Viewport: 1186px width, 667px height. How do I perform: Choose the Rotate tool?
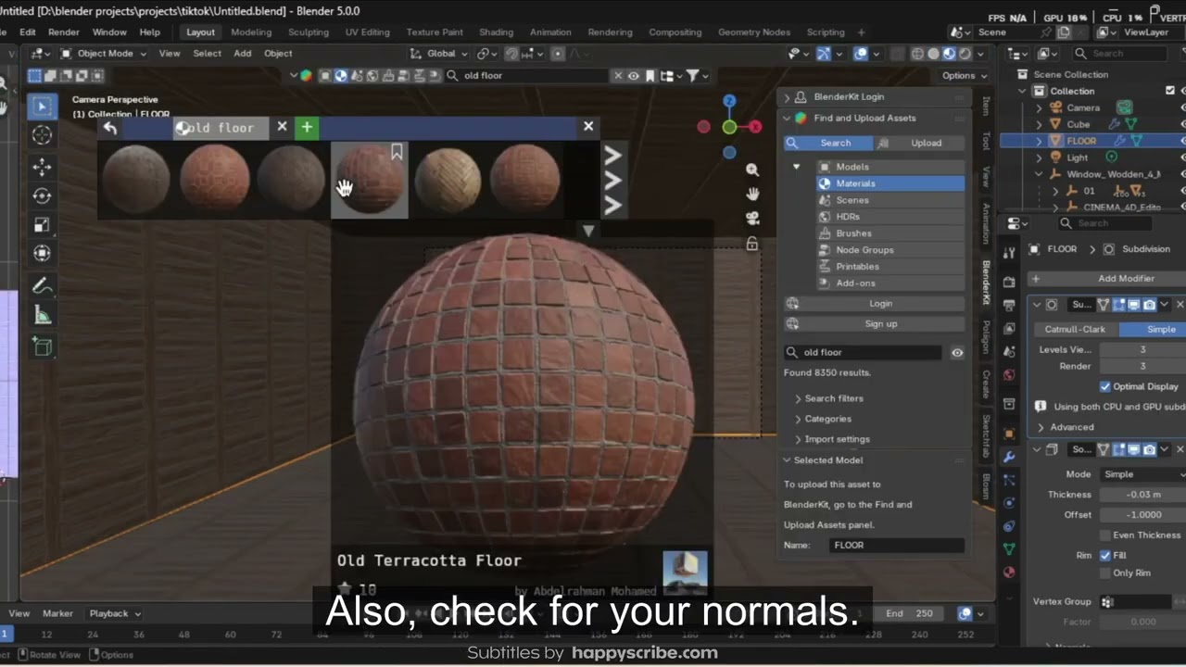[x=42, y=195]
